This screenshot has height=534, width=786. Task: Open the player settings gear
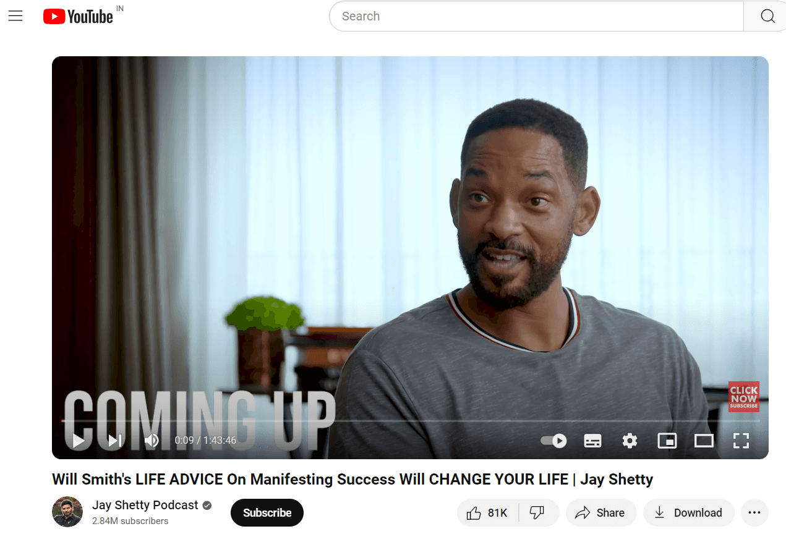click(630, 441)
